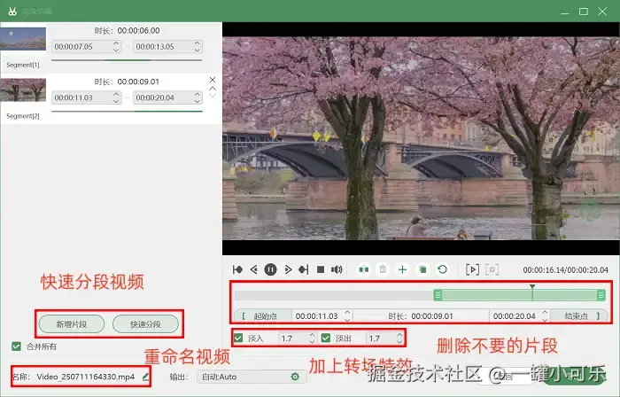620x397 pixels.
Task: Decrease timeline end time 00:00:20.04 below timeline
Action: [545, 320]
